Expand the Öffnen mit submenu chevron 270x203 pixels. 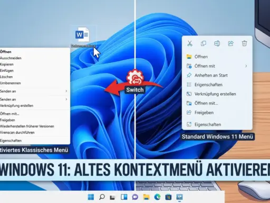pos(246,66)
